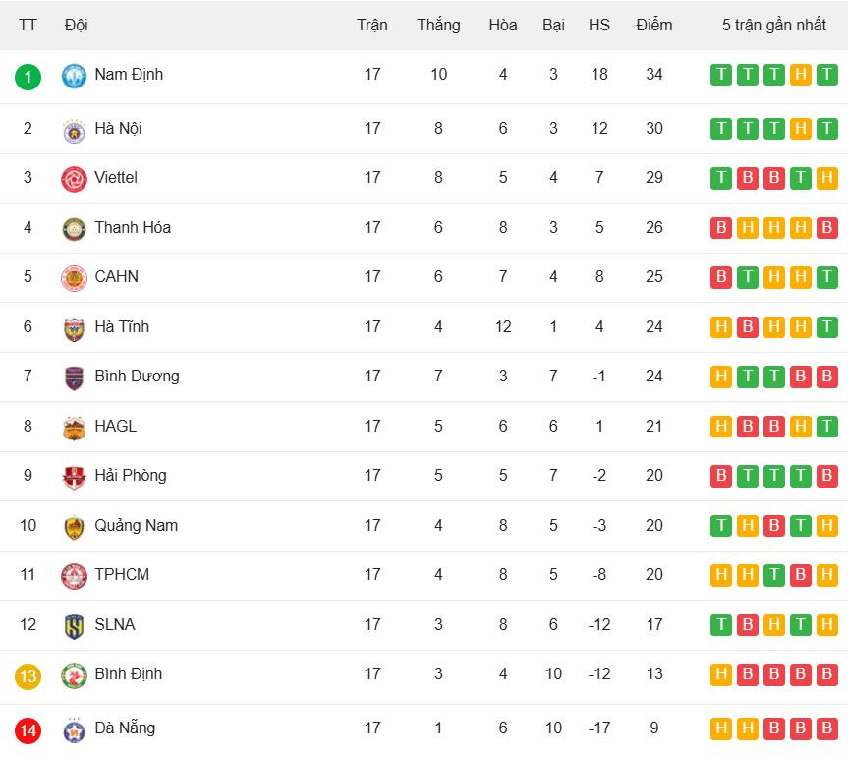Click the red rank 14 position badge
848x757 pixels.
point(28,730)
